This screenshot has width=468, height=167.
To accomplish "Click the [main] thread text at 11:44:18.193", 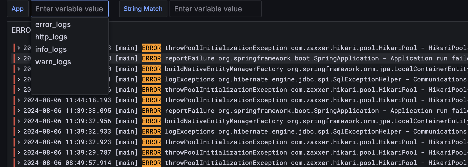I will (127, 100).
